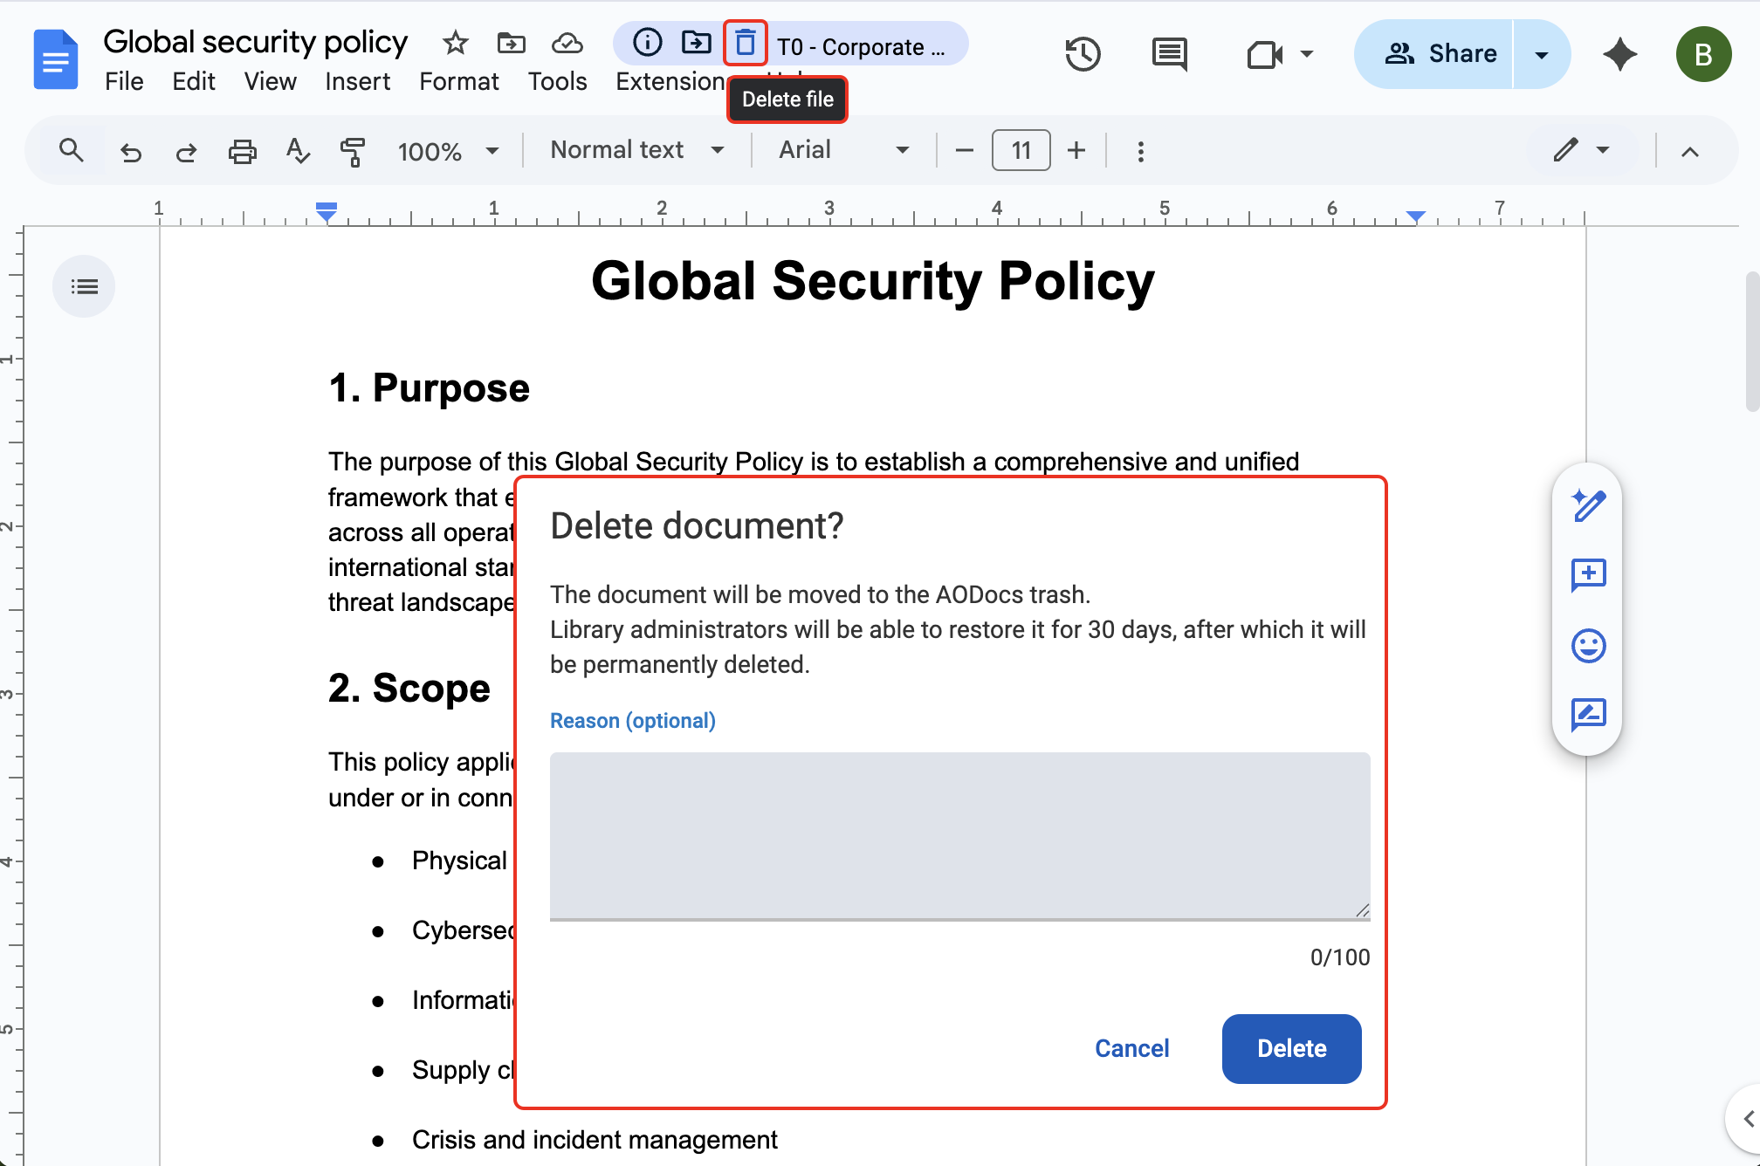Click the side panel help-me-write pencil icon
Viewport: 1760px width, 1166px height.
[1588, 505]
